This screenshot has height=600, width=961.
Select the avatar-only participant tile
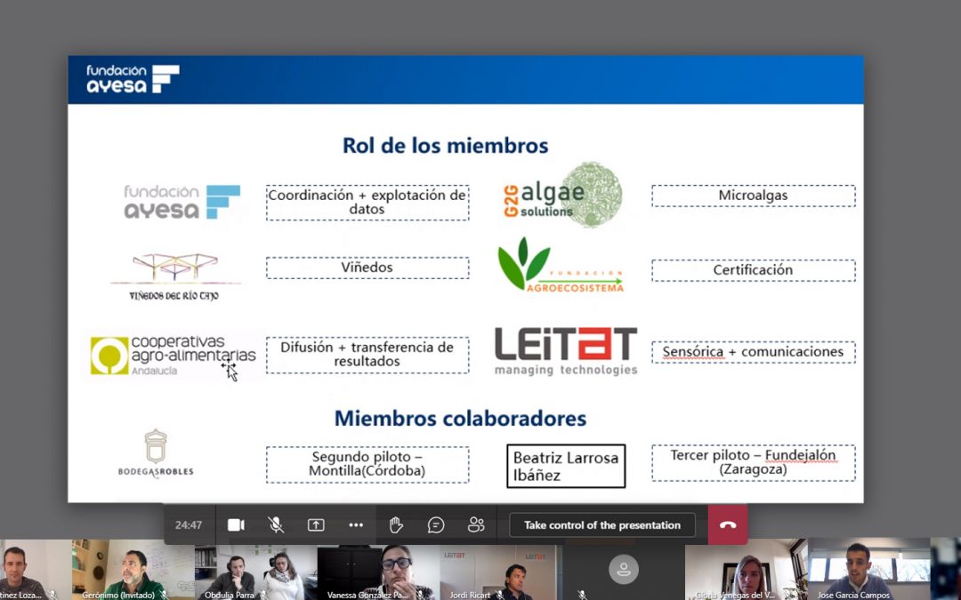623,570
